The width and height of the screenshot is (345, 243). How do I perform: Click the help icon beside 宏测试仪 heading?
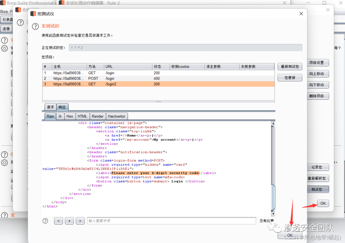[x=35, y=26]
